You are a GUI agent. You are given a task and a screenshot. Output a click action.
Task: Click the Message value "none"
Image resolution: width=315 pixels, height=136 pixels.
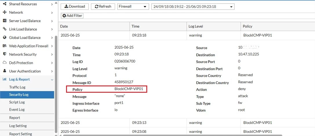point(120,96)
